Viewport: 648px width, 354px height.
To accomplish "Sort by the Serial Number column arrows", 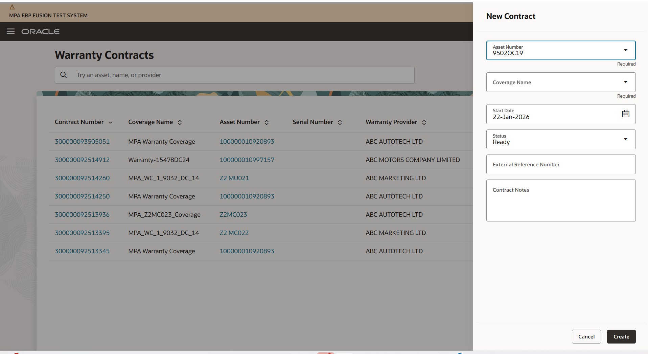I will [x=340, y=122].
